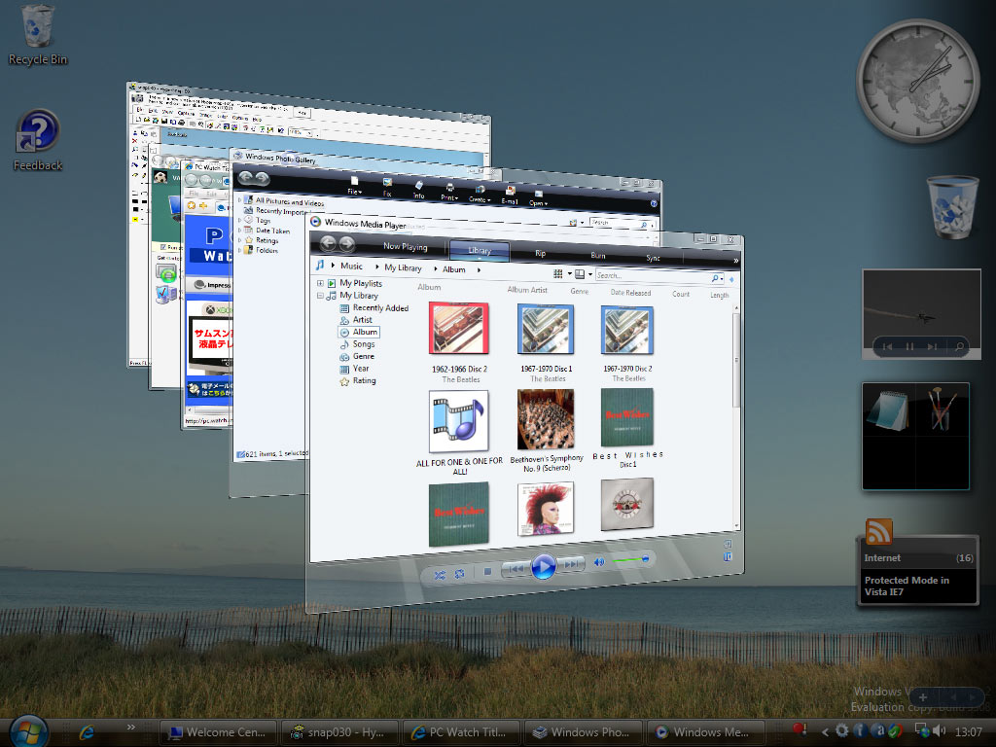The image size is (996, 747).
Task: Select Date Taken in Photo Gallery tree
Action: click(x=272, y=231)
